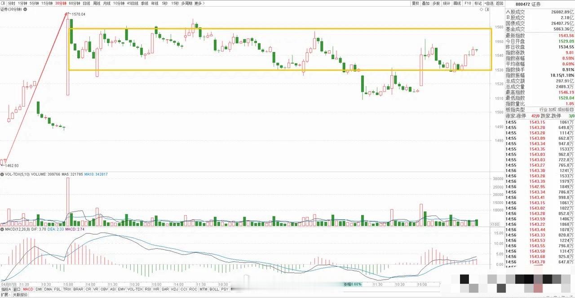This screenshot has width=575, height=298.
Task: Click the 返回 back button
Action: (500, 3)
